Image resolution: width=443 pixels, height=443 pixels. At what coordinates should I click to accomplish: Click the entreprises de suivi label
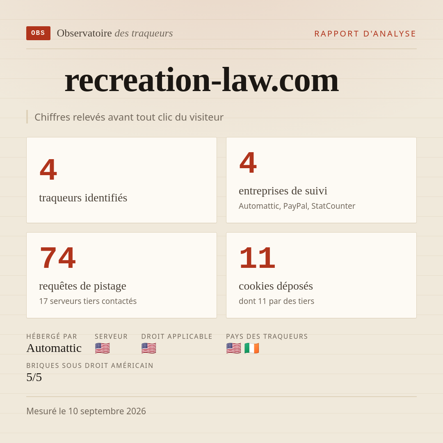pyautogui.click(x=283, y=191)
